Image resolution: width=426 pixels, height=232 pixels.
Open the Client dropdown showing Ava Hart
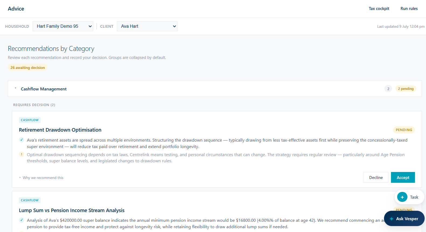(147, 26)
